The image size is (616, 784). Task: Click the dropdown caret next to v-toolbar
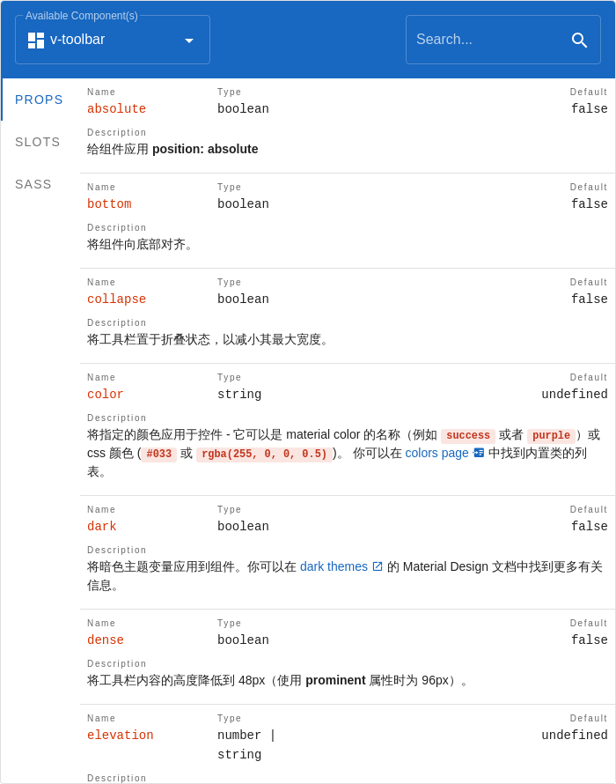(188, 40)
